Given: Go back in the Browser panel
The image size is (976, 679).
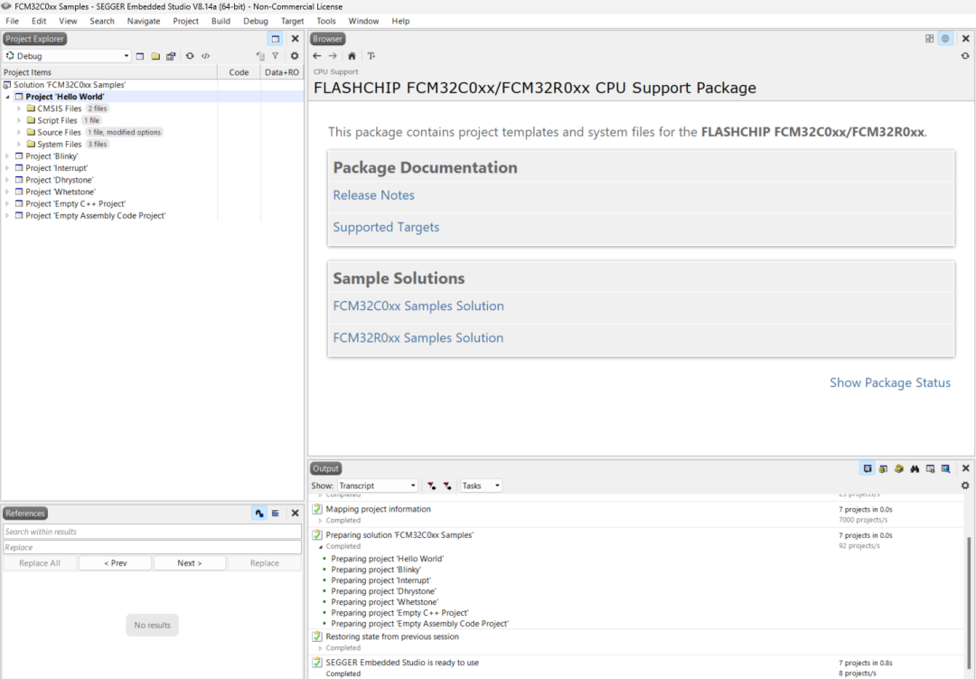Looking at the screenshot, I should pyautogui.click(x=317, y=56).
